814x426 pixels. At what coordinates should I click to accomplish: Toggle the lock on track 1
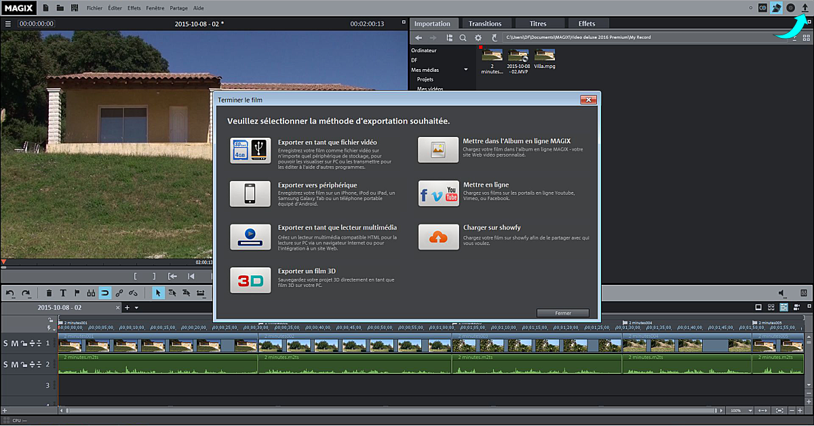(x=23, y=344)
